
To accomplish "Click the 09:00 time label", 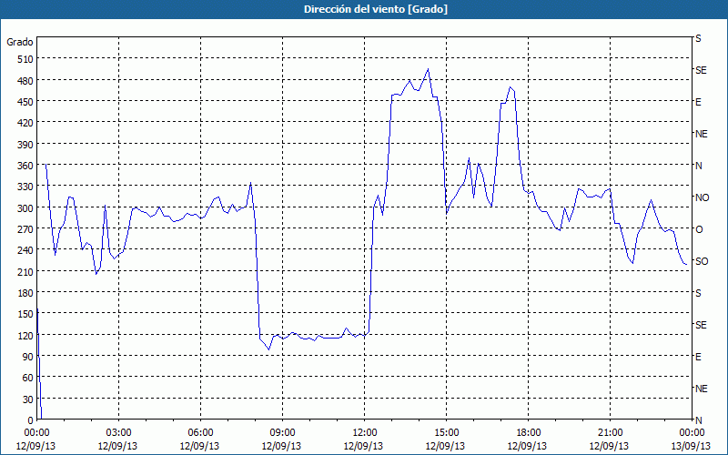I will (282, 433).
